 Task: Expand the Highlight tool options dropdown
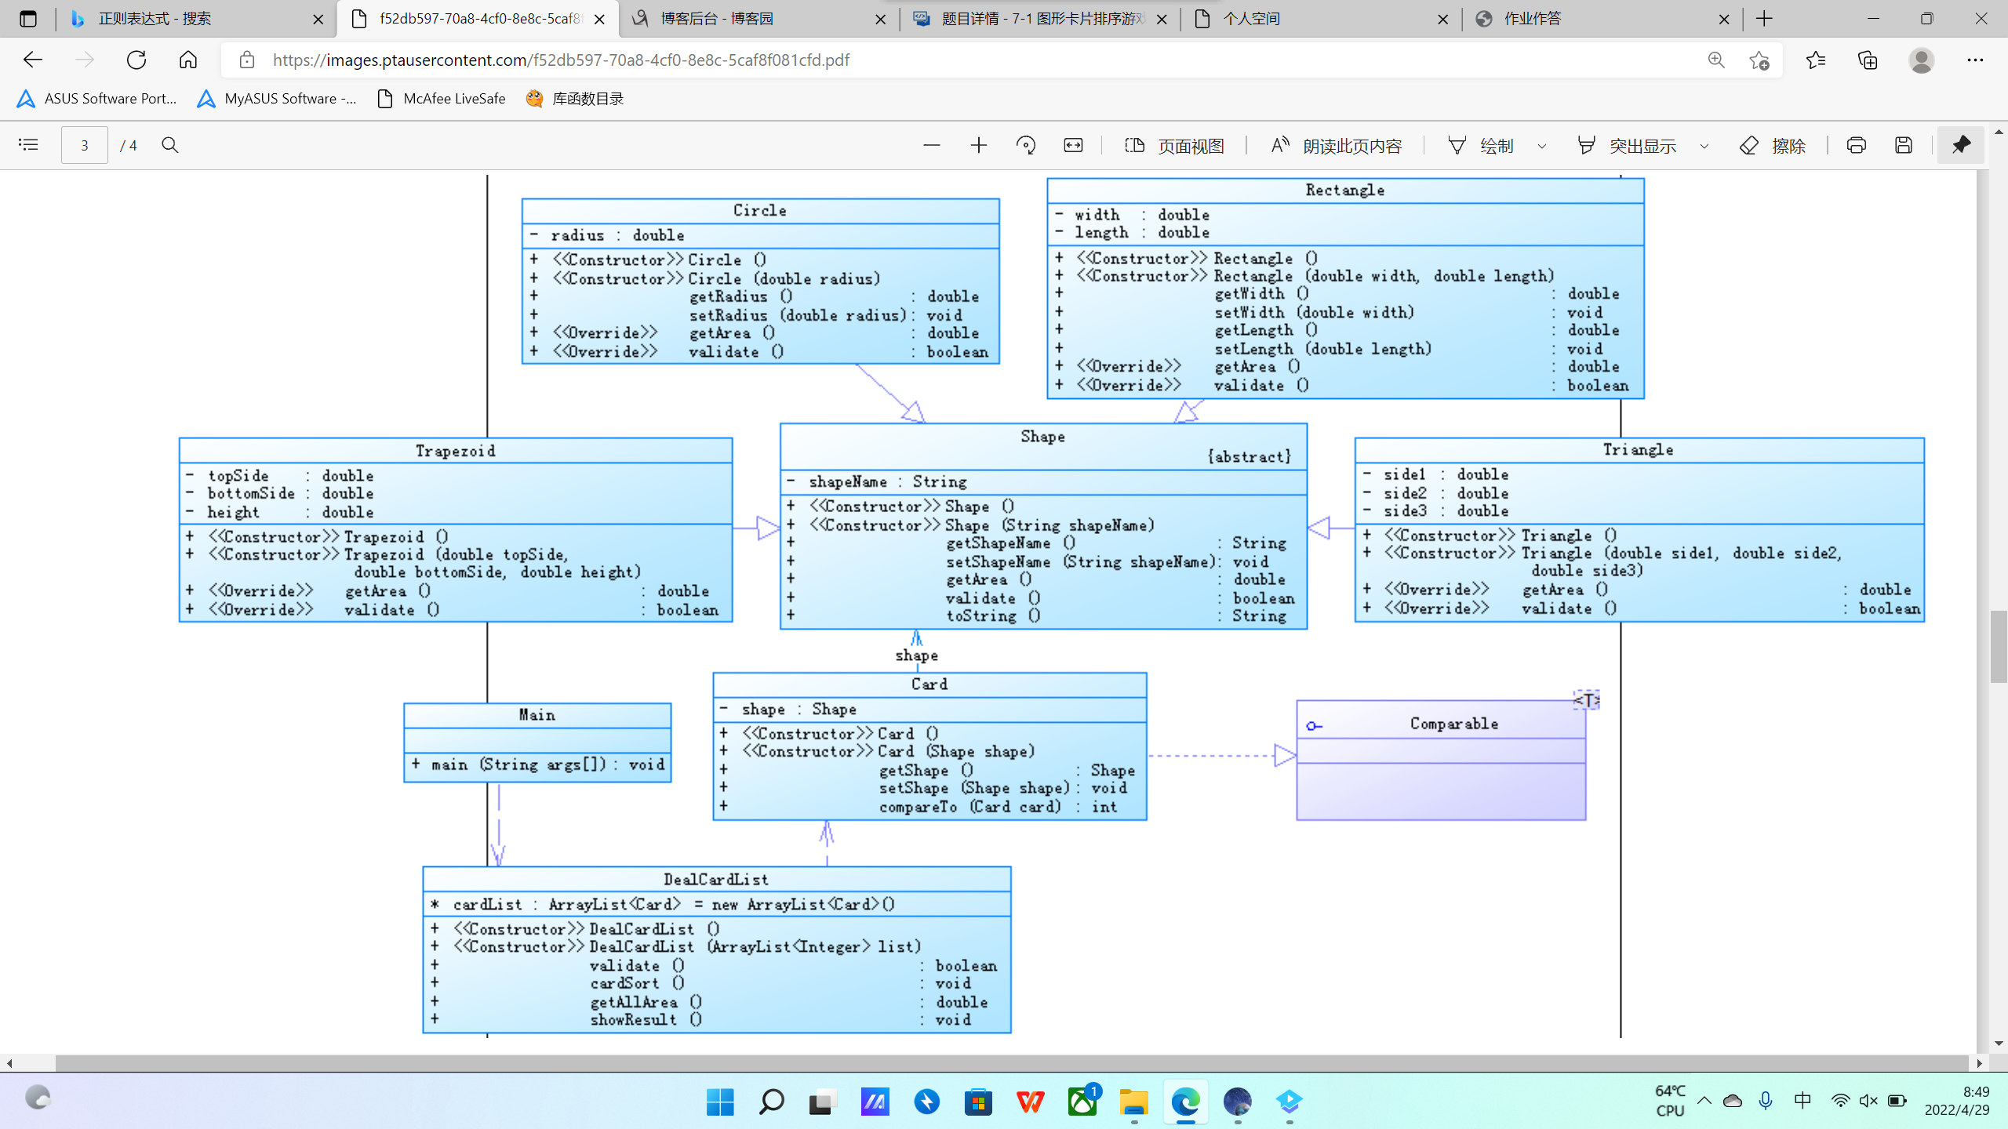pyautogui.click(x=1704, y=146)
